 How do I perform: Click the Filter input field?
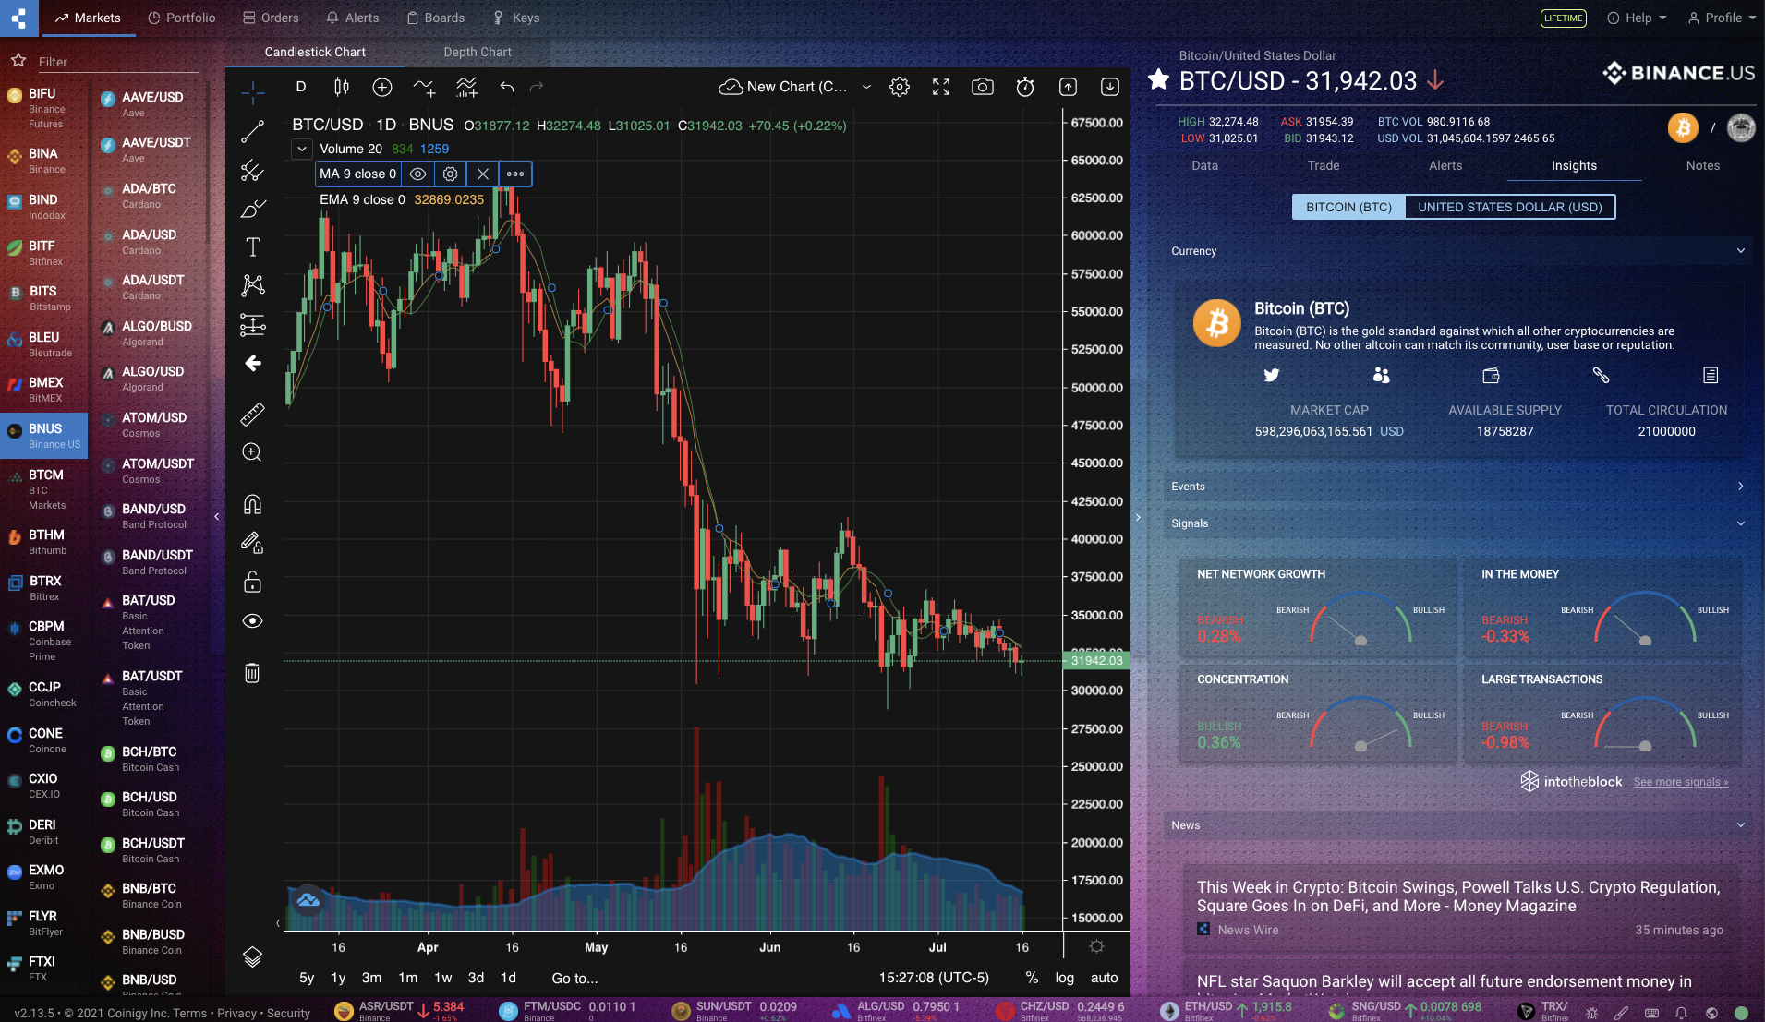(x=117, y=62)
